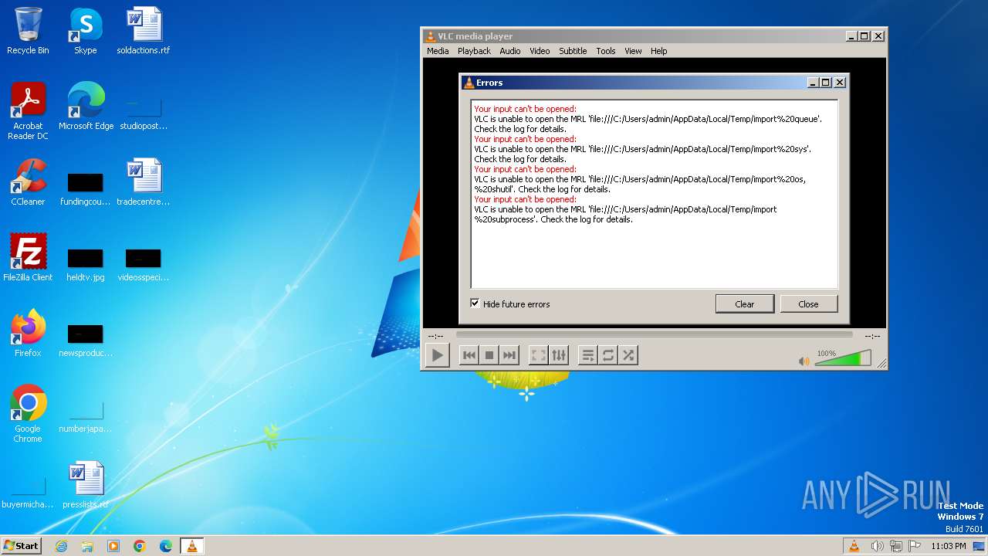Click the Previous media button
This screenshot has width=988, height=556.
point(469,355)
